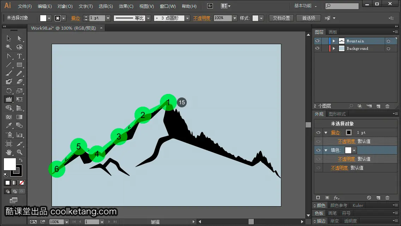Pick the Eyedropper tool

pyautogui.click(x=9, y=125)
